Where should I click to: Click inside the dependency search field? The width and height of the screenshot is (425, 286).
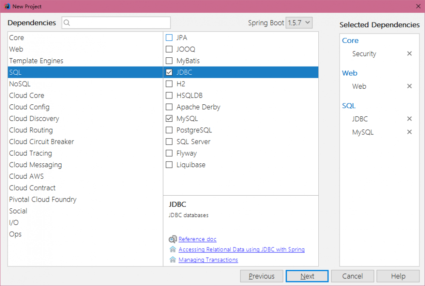[116, 22]
